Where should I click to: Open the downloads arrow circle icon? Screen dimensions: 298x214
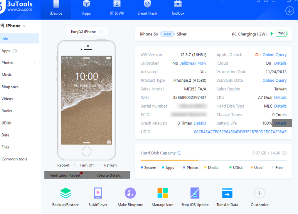coord(290,11)
